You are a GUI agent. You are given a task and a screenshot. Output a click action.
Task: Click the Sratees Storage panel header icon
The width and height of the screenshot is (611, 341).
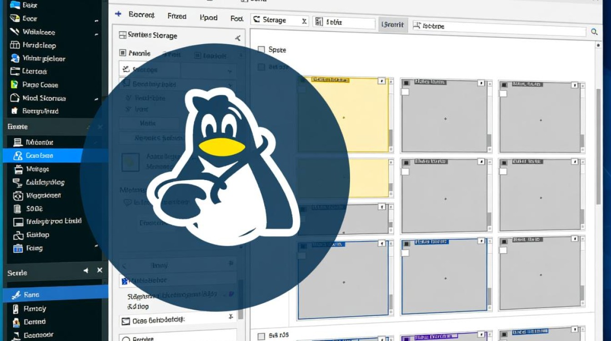tap(122, 35)
